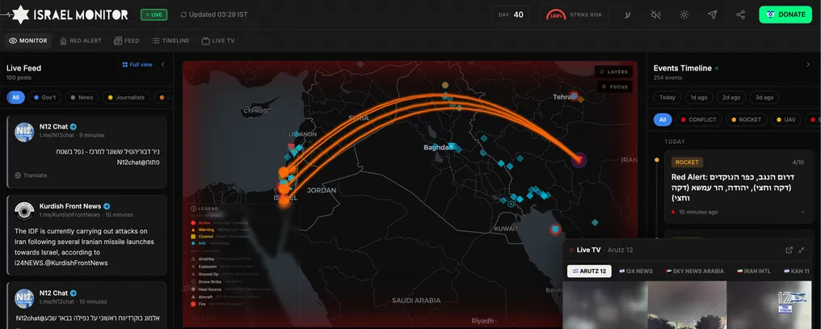Switch to I24 NEWS channel

point(636,271)
